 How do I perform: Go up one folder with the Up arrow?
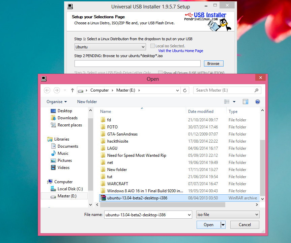click(72, 91)
